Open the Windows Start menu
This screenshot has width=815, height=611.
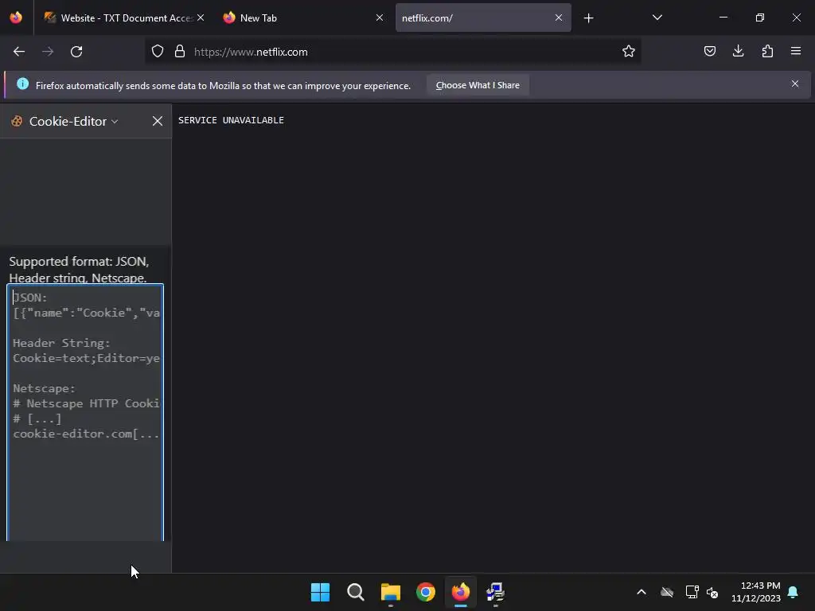(x=320, y=592)
